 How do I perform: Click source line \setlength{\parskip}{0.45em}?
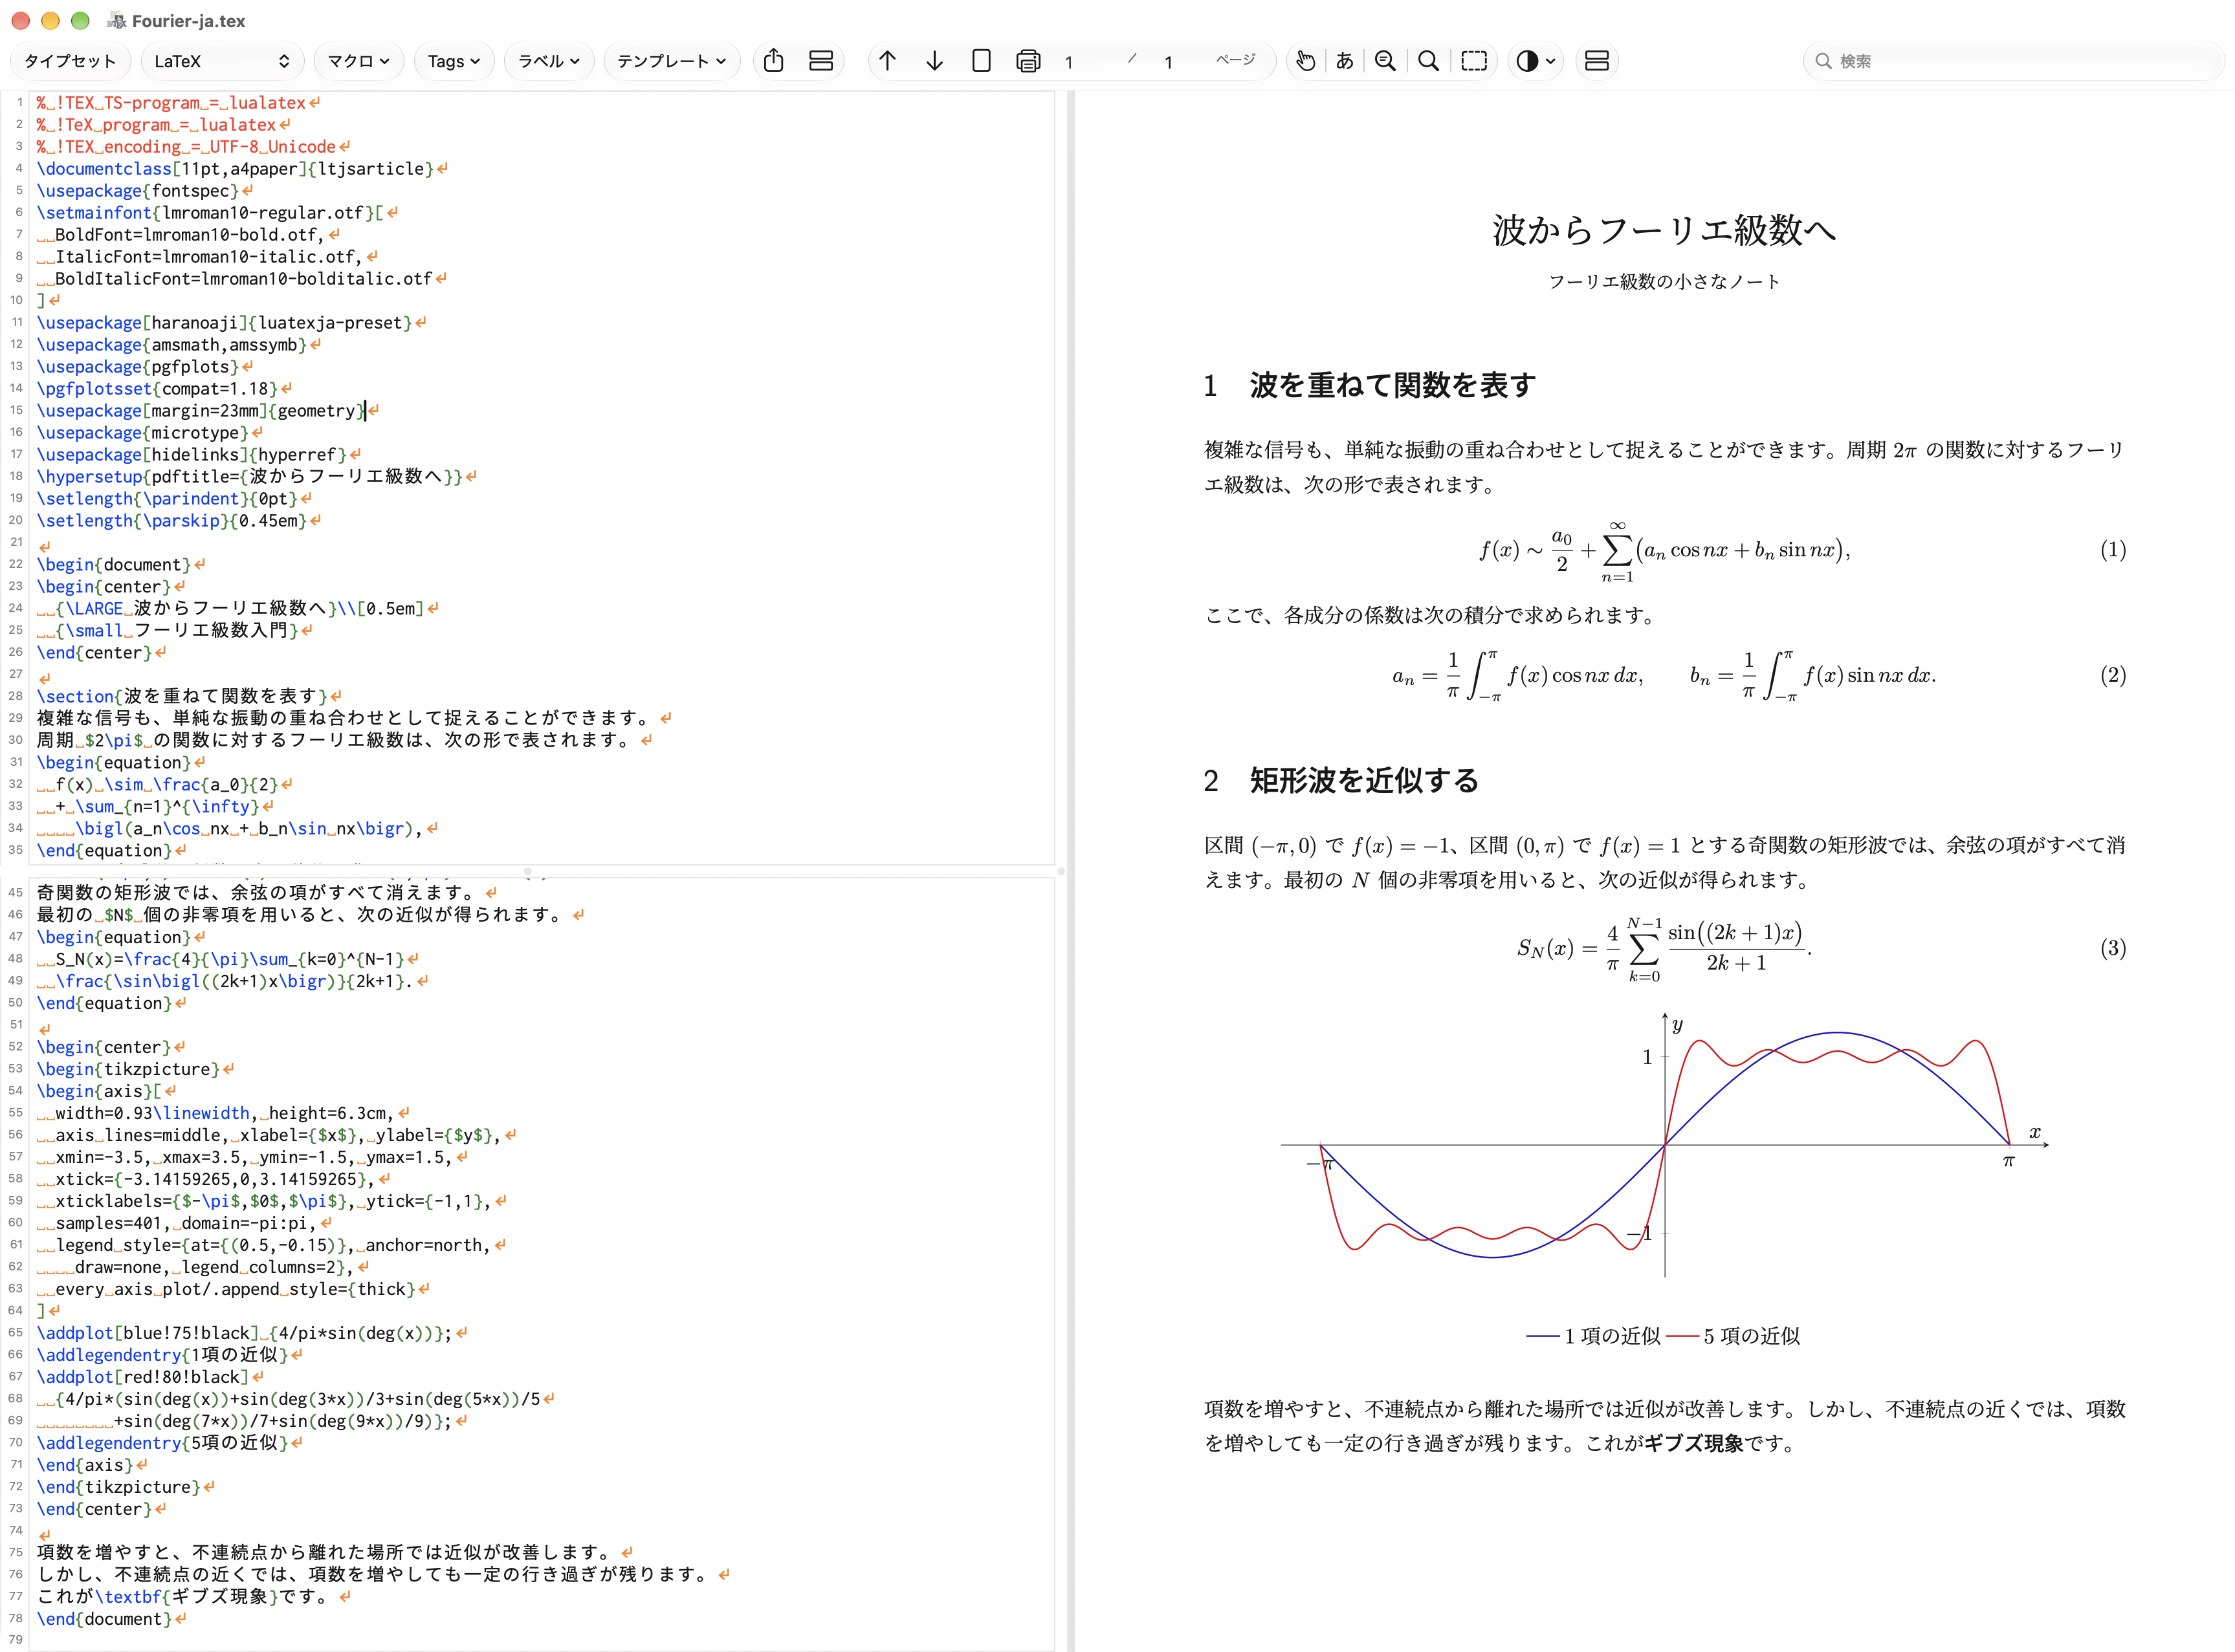pyautogui.click(x=172, y=521)
